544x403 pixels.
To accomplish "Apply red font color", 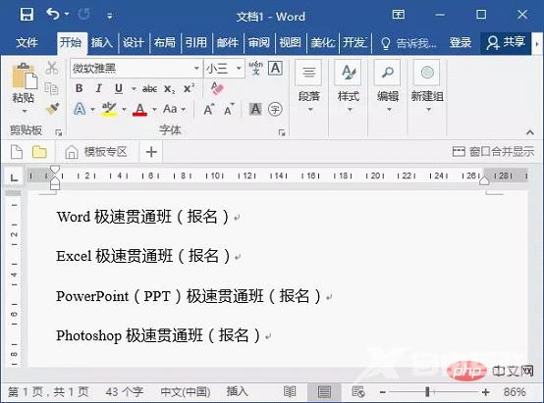I will [x=139, y=110].
